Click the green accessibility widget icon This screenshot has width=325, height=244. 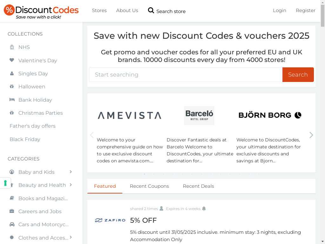(5, 183)
